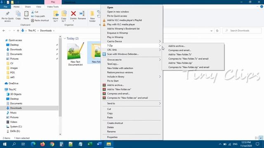Click navigation pane scrollbar down arrow
The width and height of the screenshot is (264, 148).
(60, 134)
